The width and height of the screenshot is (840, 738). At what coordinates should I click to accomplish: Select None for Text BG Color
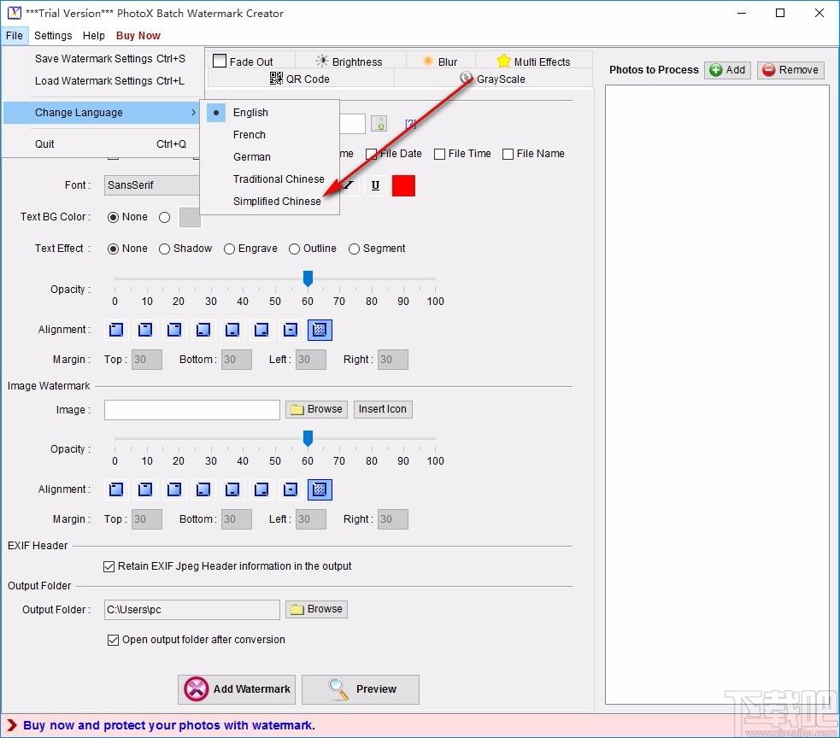coord(113,218)
